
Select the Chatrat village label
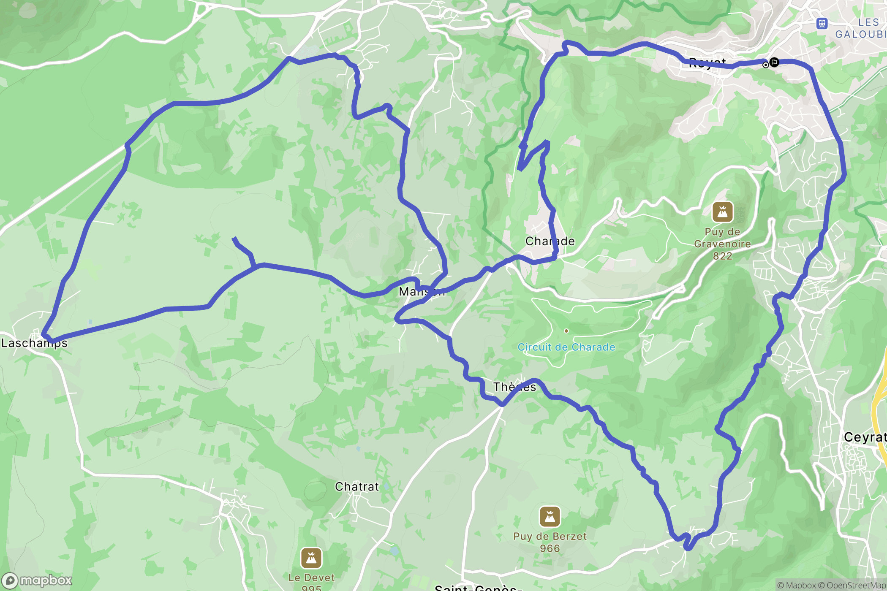357,487
